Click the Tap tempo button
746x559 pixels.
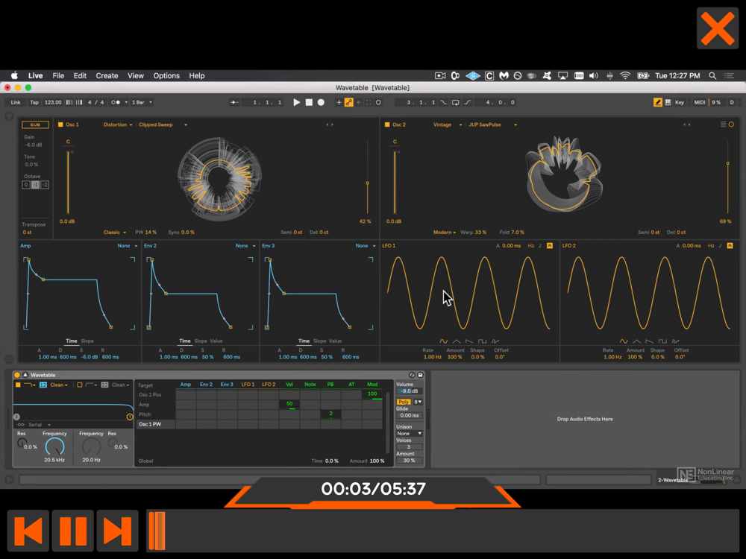point(34,102)
